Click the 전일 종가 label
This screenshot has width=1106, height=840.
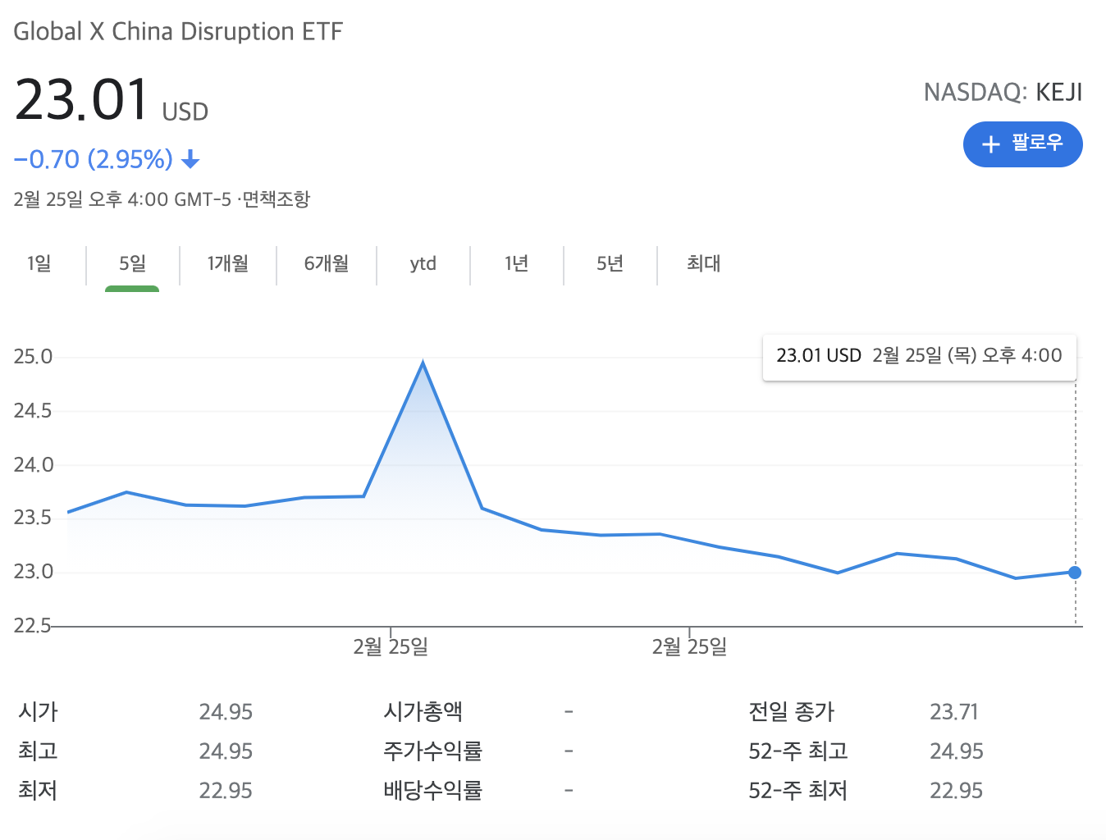(791, 711)
